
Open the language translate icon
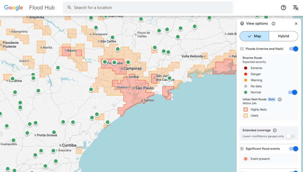click(296, 8)
